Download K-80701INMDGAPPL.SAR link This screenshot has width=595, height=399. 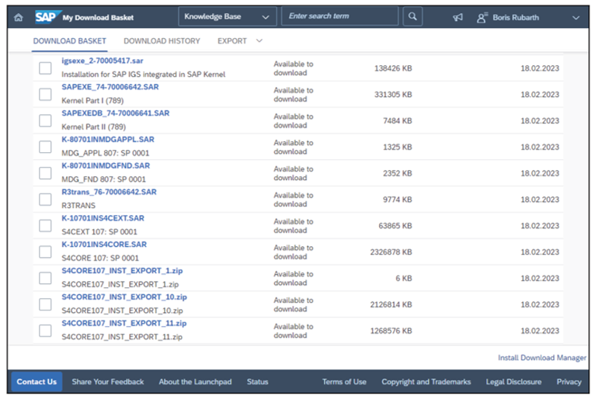click(x=108, y=139)
